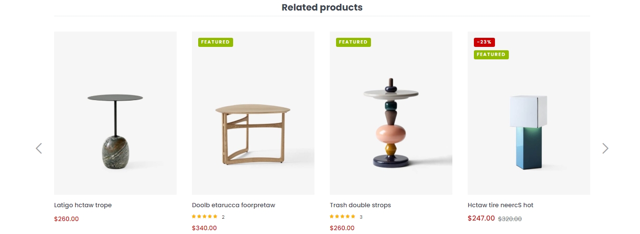
Task: Click the $247.00 sale price
Action: click(x=481, y=218)
